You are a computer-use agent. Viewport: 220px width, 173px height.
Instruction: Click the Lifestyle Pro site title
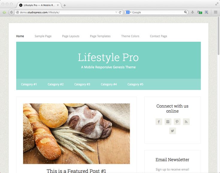tap(108, 57)
